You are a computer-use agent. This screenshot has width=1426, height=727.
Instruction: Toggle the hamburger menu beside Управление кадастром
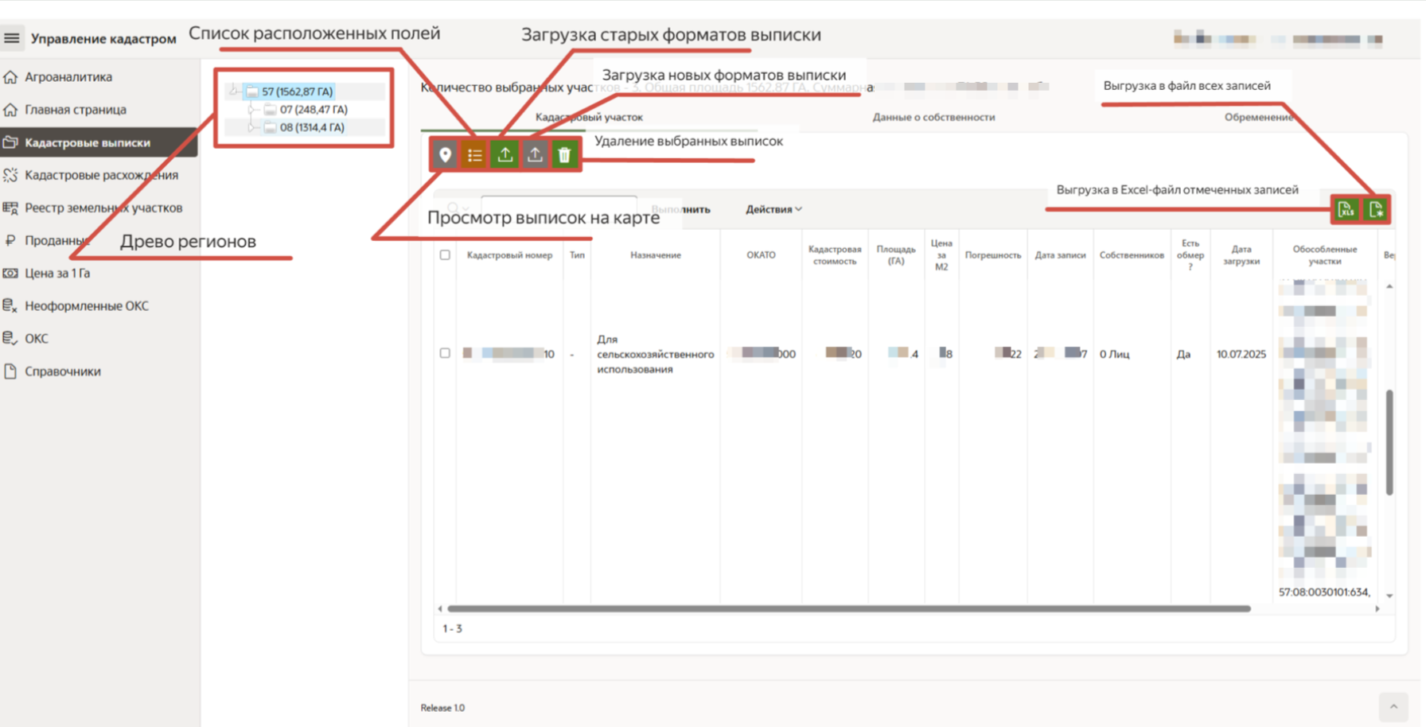coord(12,38)
